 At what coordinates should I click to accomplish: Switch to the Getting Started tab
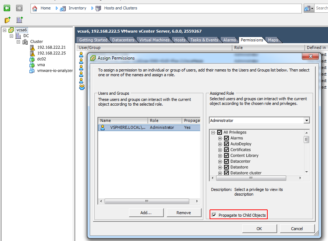(93, 40)
